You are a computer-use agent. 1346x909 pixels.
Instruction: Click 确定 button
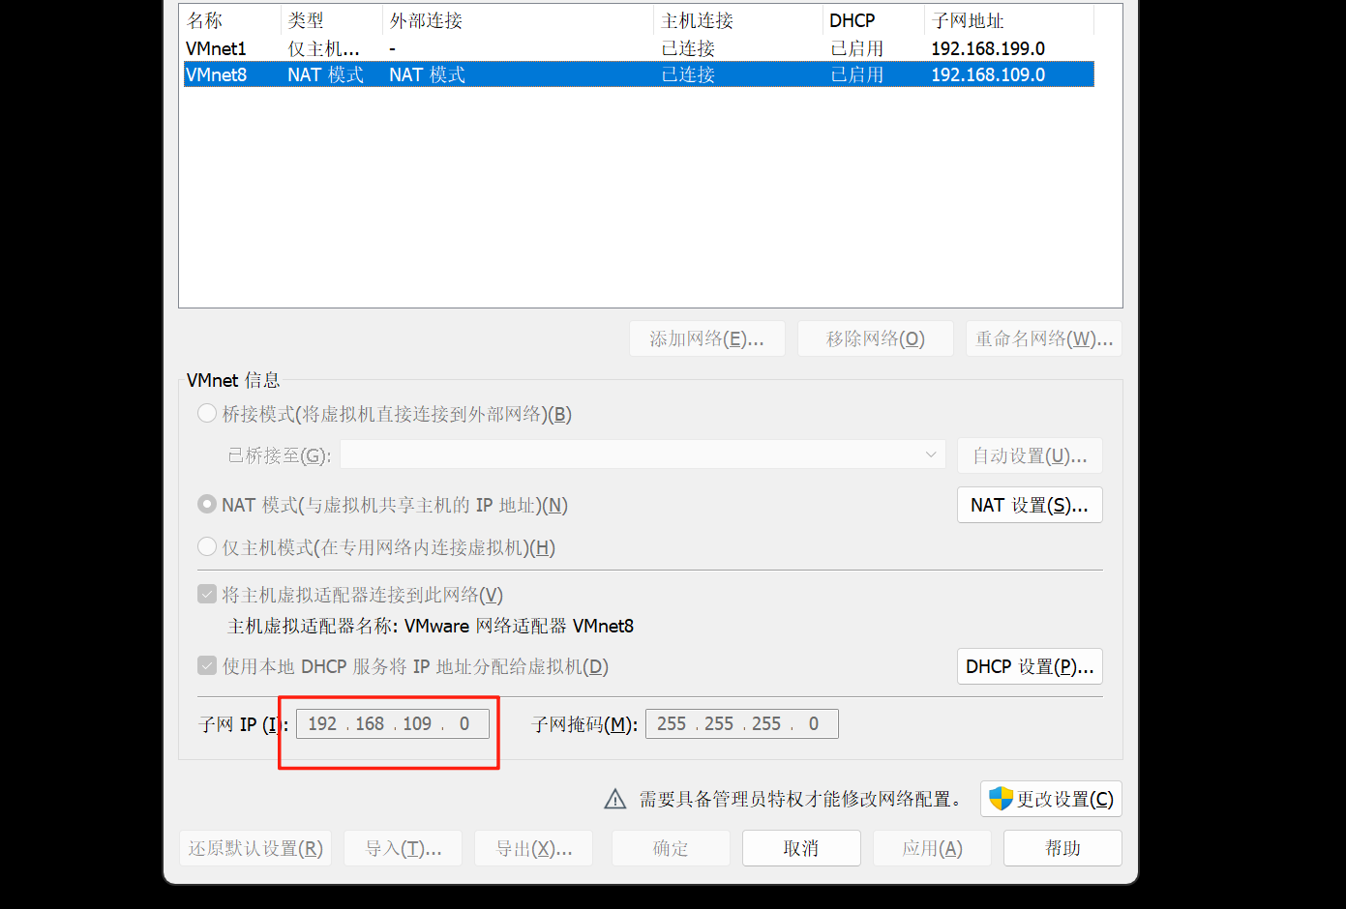(671, 848)
